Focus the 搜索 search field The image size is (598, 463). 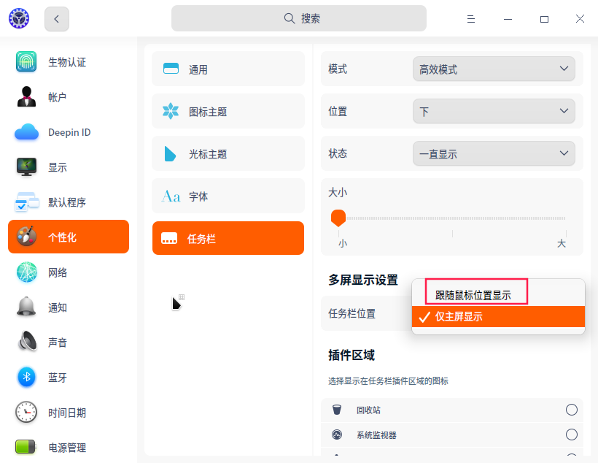(298, 18)
